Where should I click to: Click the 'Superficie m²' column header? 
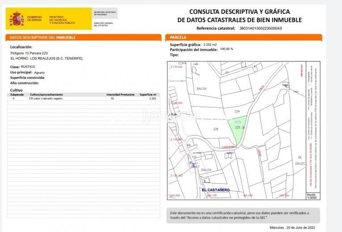[x=148, y=95]
